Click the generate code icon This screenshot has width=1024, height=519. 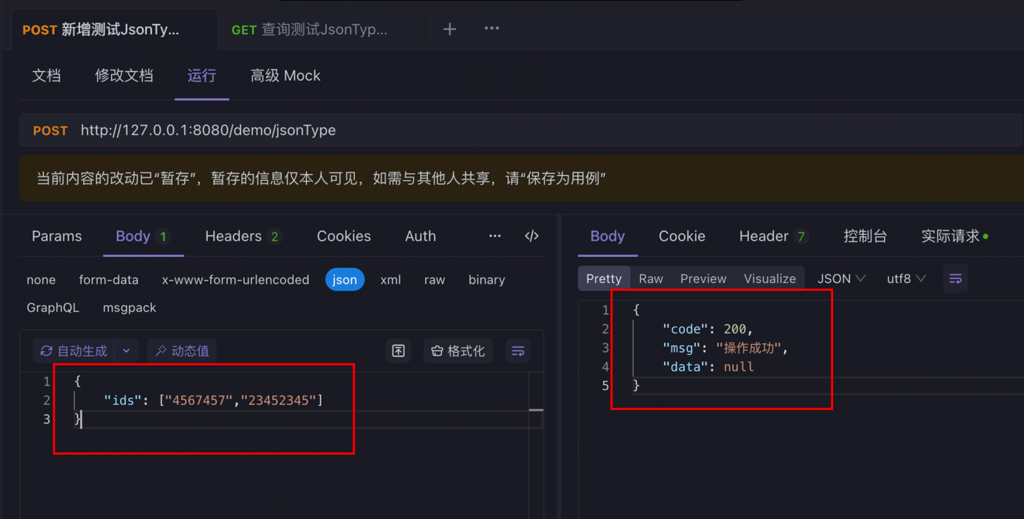(531, 236)
